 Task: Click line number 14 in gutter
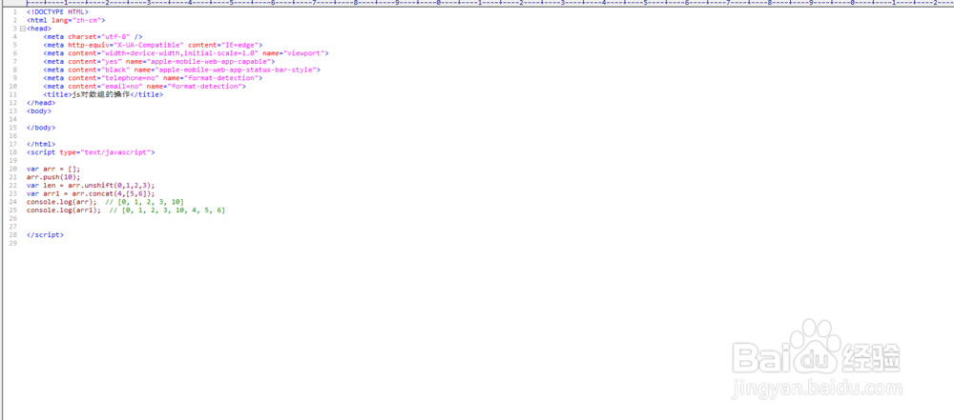point(13,119)
